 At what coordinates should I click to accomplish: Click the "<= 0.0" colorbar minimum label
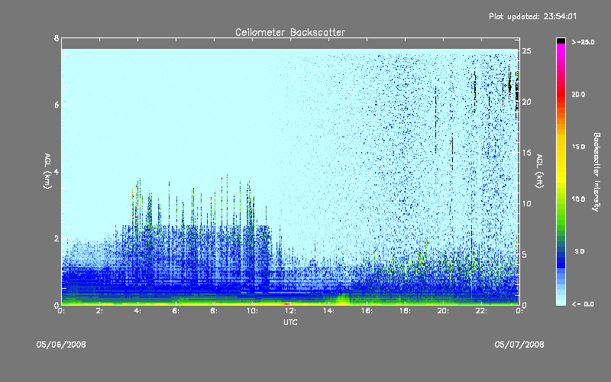click(584, 304)
